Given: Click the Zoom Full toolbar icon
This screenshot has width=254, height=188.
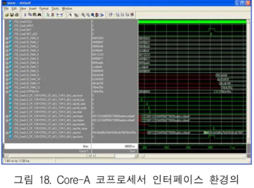Looking at the screenshot, I should point(97,15).
